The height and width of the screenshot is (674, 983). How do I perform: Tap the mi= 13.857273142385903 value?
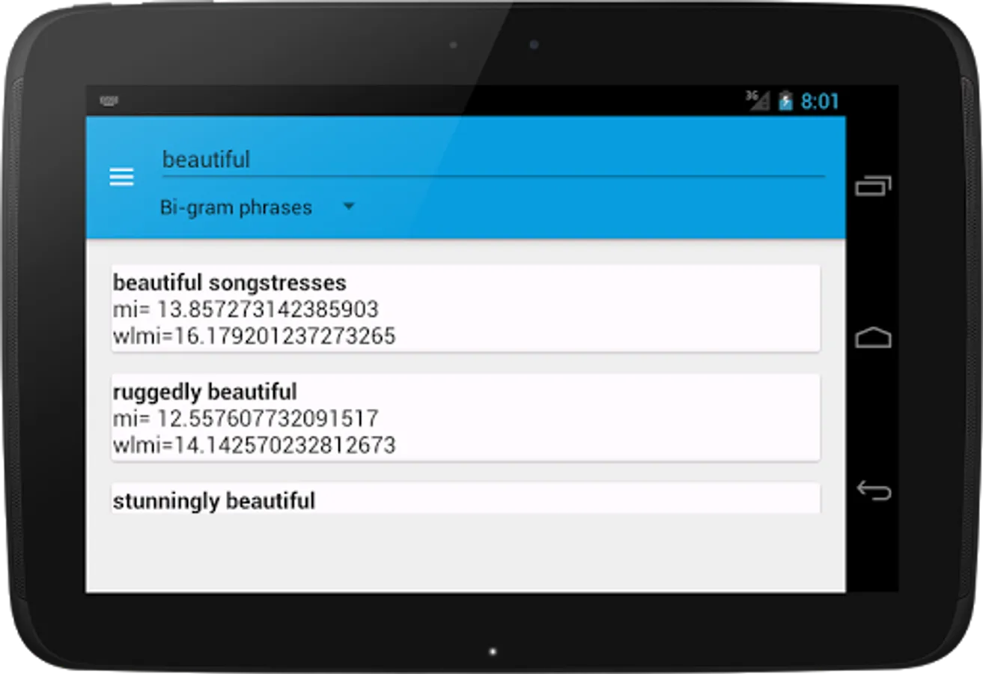coord(246,309)
